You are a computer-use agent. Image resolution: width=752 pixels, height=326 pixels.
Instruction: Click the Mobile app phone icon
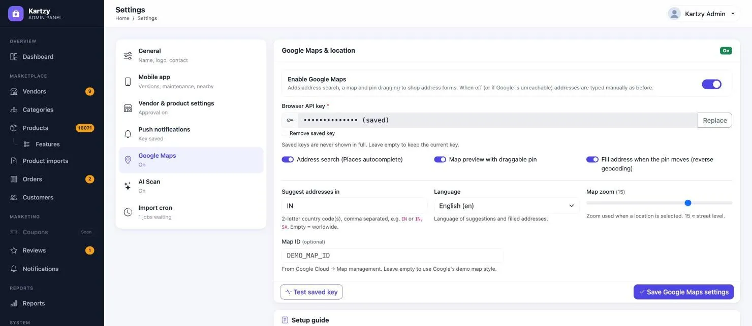click(128, 82)
